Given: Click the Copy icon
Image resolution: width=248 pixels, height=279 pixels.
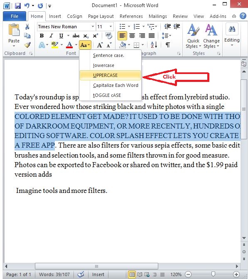Looking at the screenshot, I should [27, 36].
